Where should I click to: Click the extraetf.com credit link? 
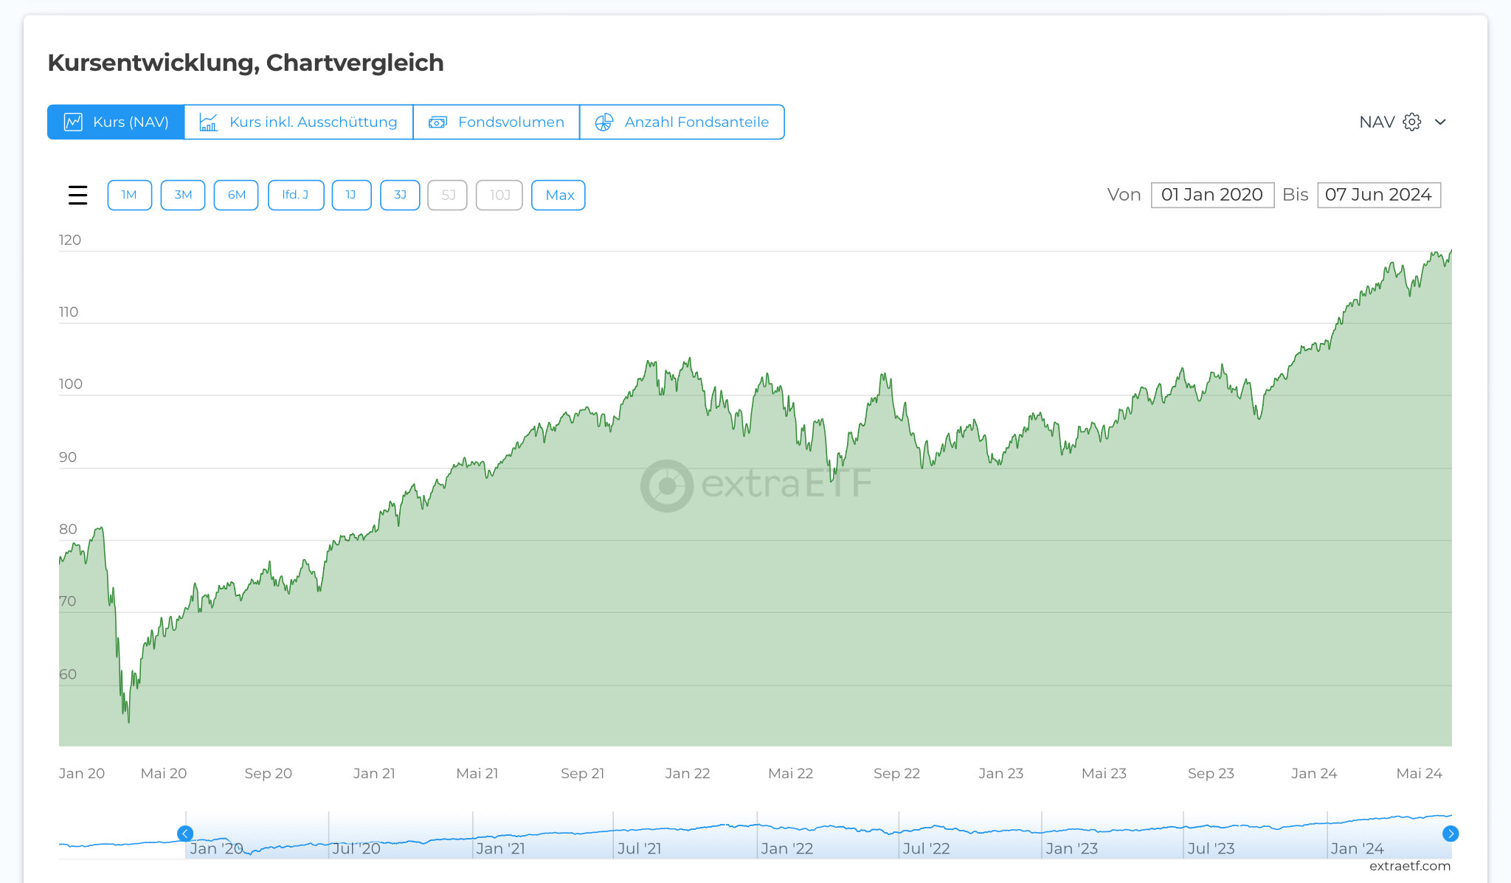[1409, 866]
